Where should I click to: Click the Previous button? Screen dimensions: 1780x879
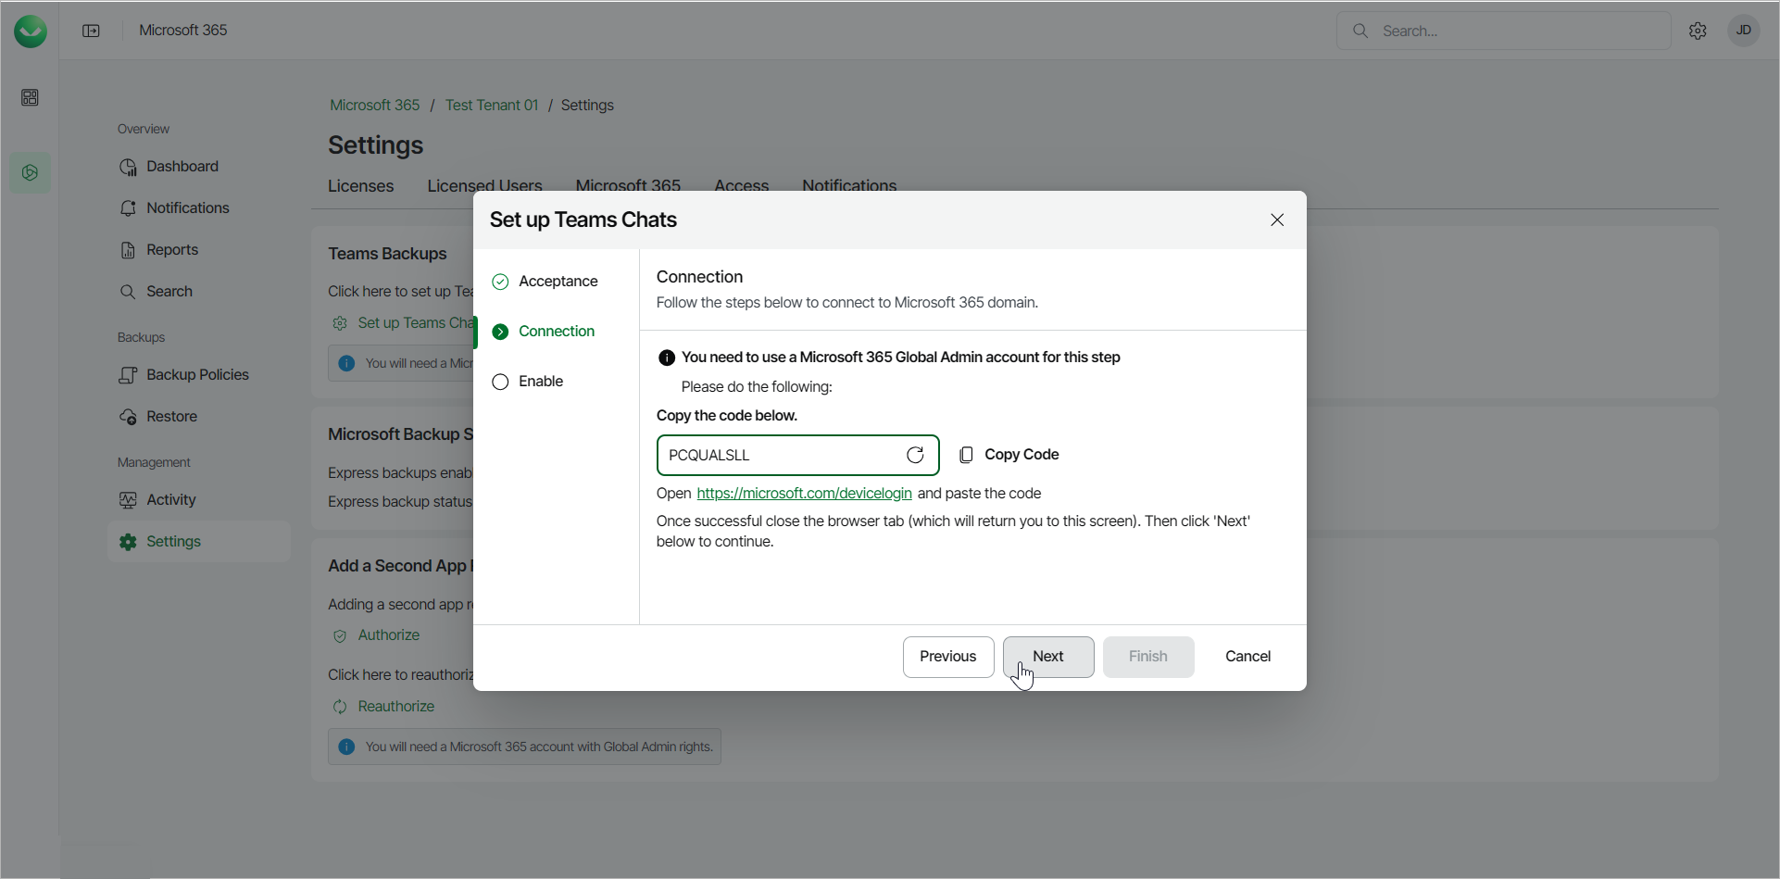click(x=947, y=657)
